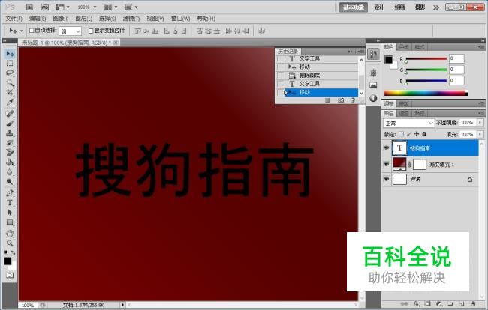Select the Blur tool

[10, 172]
